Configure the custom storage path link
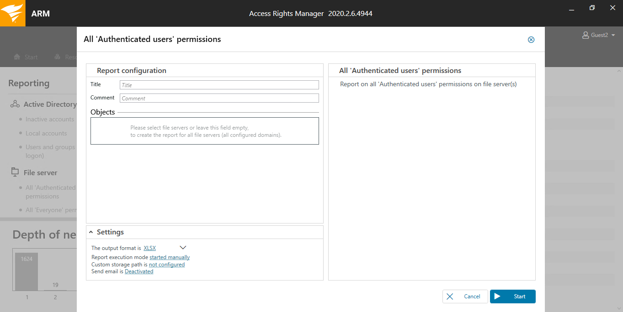 coord(167,265)
